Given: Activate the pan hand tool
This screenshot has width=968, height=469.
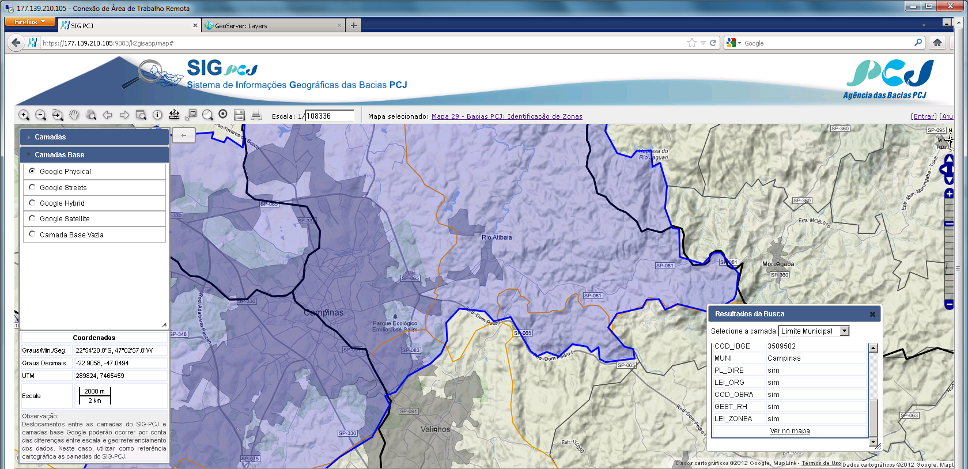Looking at the screenshot, I should pyautogui.click(x=74, y=115).
